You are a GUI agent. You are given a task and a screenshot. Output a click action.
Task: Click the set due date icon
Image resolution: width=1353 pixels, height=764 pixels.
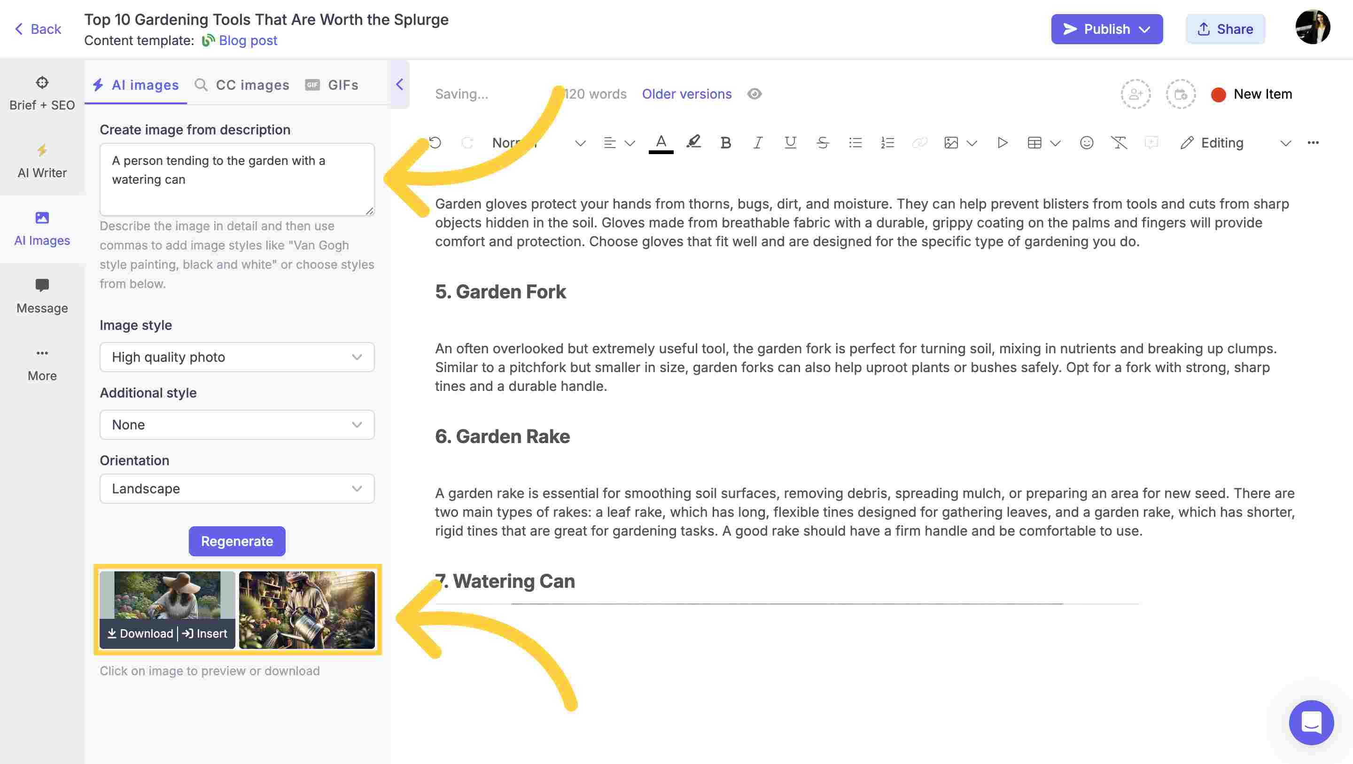(1181, 94)
